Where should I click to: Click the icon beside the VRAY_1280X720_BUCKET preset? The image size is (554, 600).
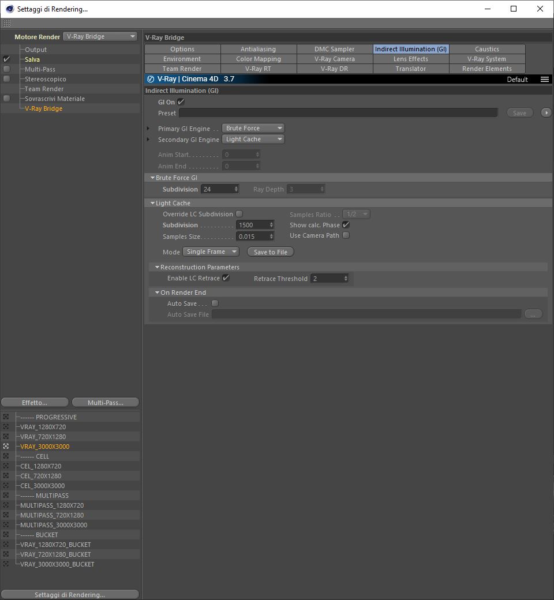6,545
